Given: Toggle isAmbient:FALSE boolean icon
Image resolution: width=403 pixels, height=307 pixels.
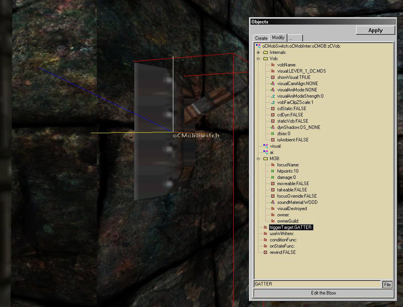Looking at the screenshot, I should [x=273, y=140].
